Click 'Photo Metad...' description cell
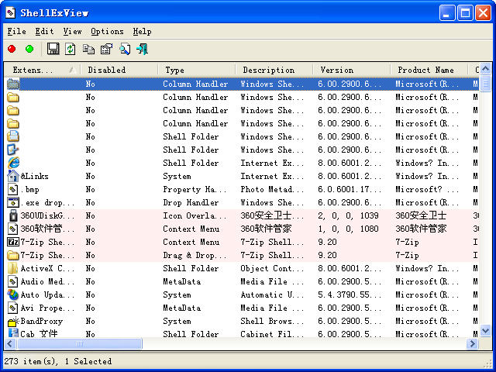 [x=272, y=189]
